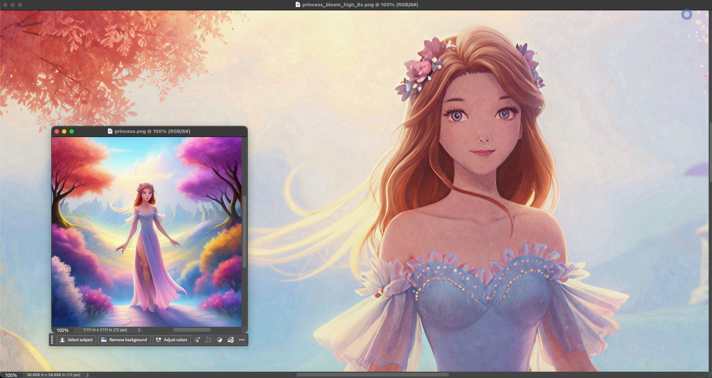Open Adjust colors in the contextual bar
This screenshot has height=378, width=712.
(x=171, y=340)
